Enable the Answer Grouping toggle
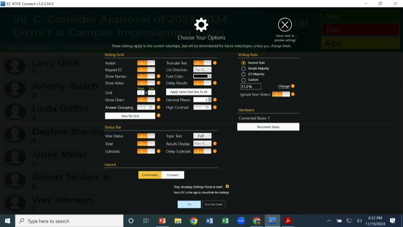Screen dimensions: 403x227 146,107
